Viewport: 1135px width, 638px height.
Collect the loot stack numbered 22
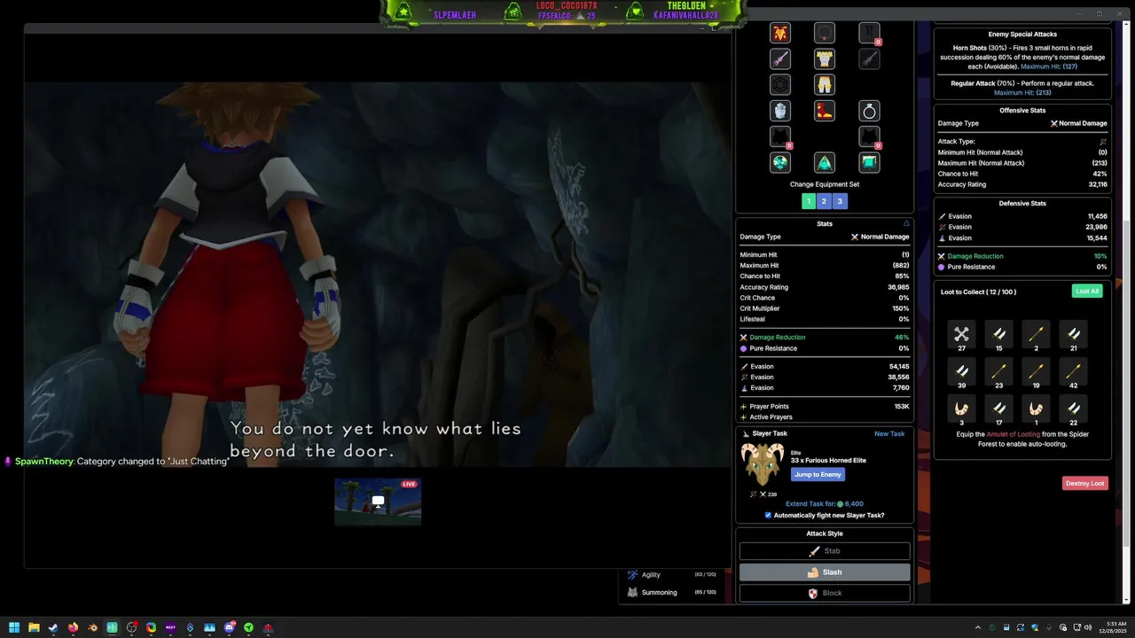coord(1073,408)
